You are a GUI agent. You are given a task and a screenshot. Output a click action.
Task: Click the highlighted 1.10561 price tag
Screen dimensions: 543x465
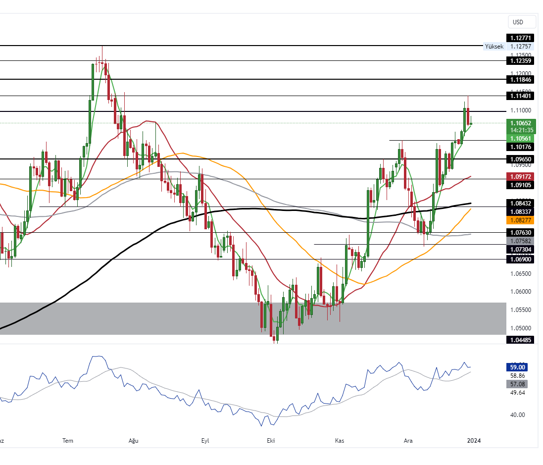coord(520,139)
